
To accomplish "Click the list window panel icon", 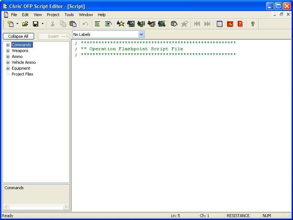I will (x=219, y=24).
